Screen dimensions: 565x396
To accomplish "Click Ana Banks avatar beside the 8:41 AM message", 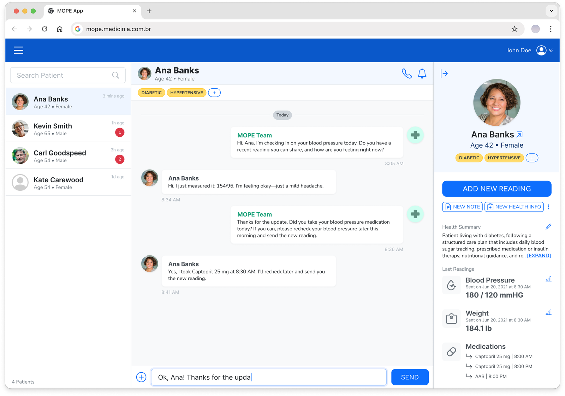I will pyautogui.click(x=150, y=264).
